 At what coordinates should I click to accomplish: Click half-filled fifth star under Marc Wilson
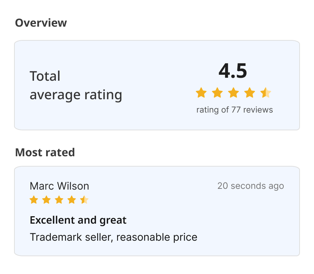coord(84,200)
